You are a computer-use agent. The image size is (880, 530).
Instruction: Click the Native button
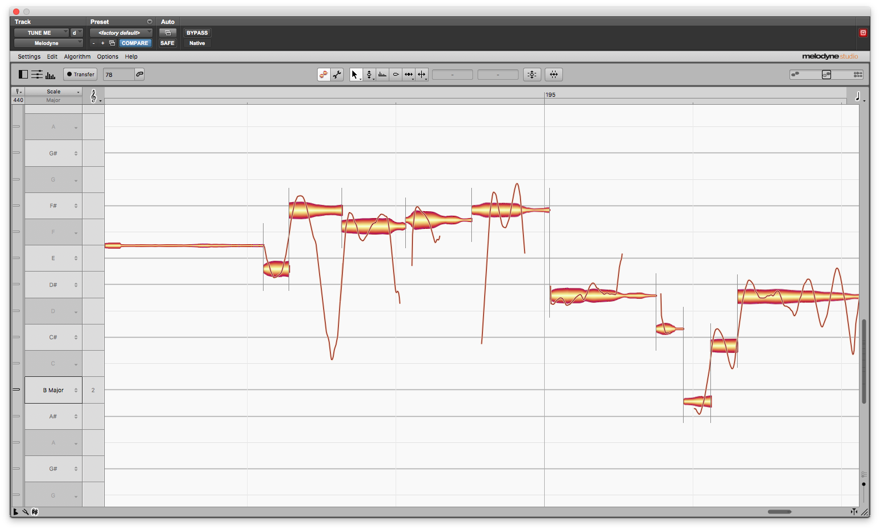point(197,43)
